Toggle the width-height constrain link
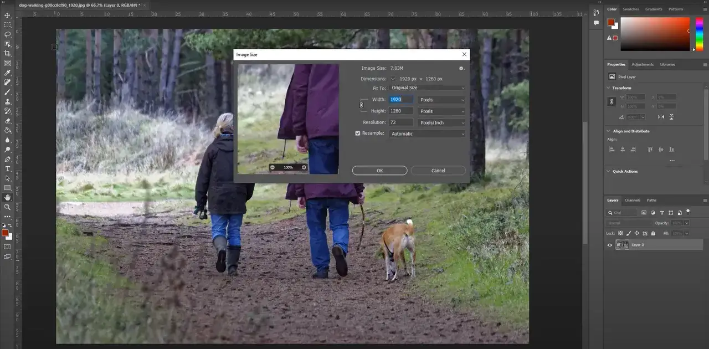The image size is (709, 349). (362, 105)
